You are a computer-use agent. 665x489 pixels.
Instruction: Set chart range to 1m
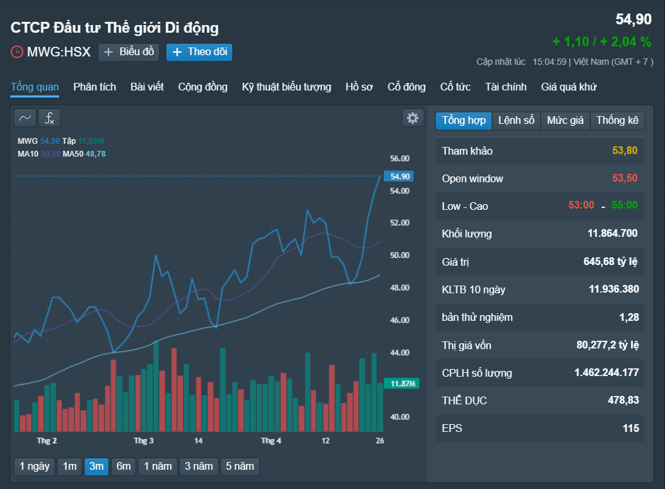tap(69, 467)
